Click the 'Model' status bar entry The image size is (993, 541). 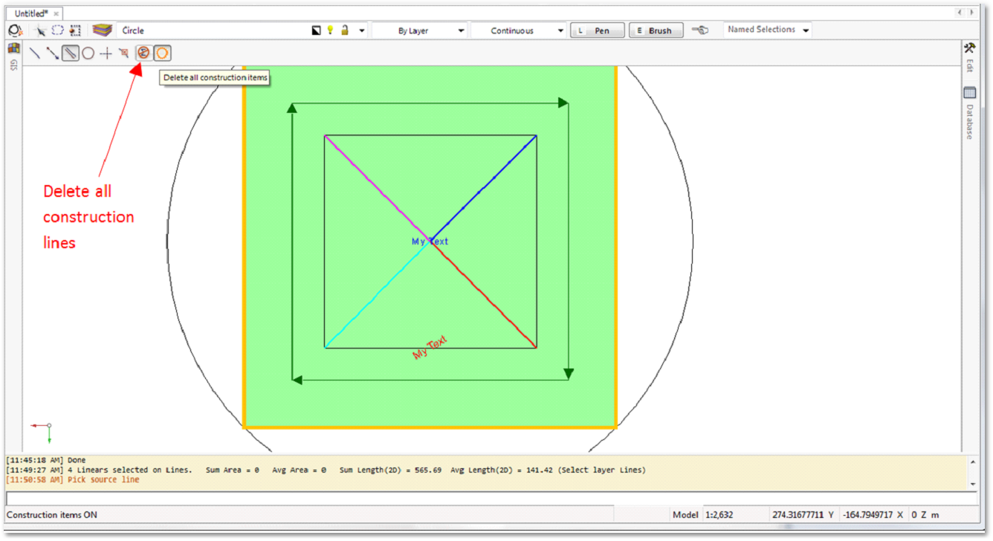tap(685, 515)
